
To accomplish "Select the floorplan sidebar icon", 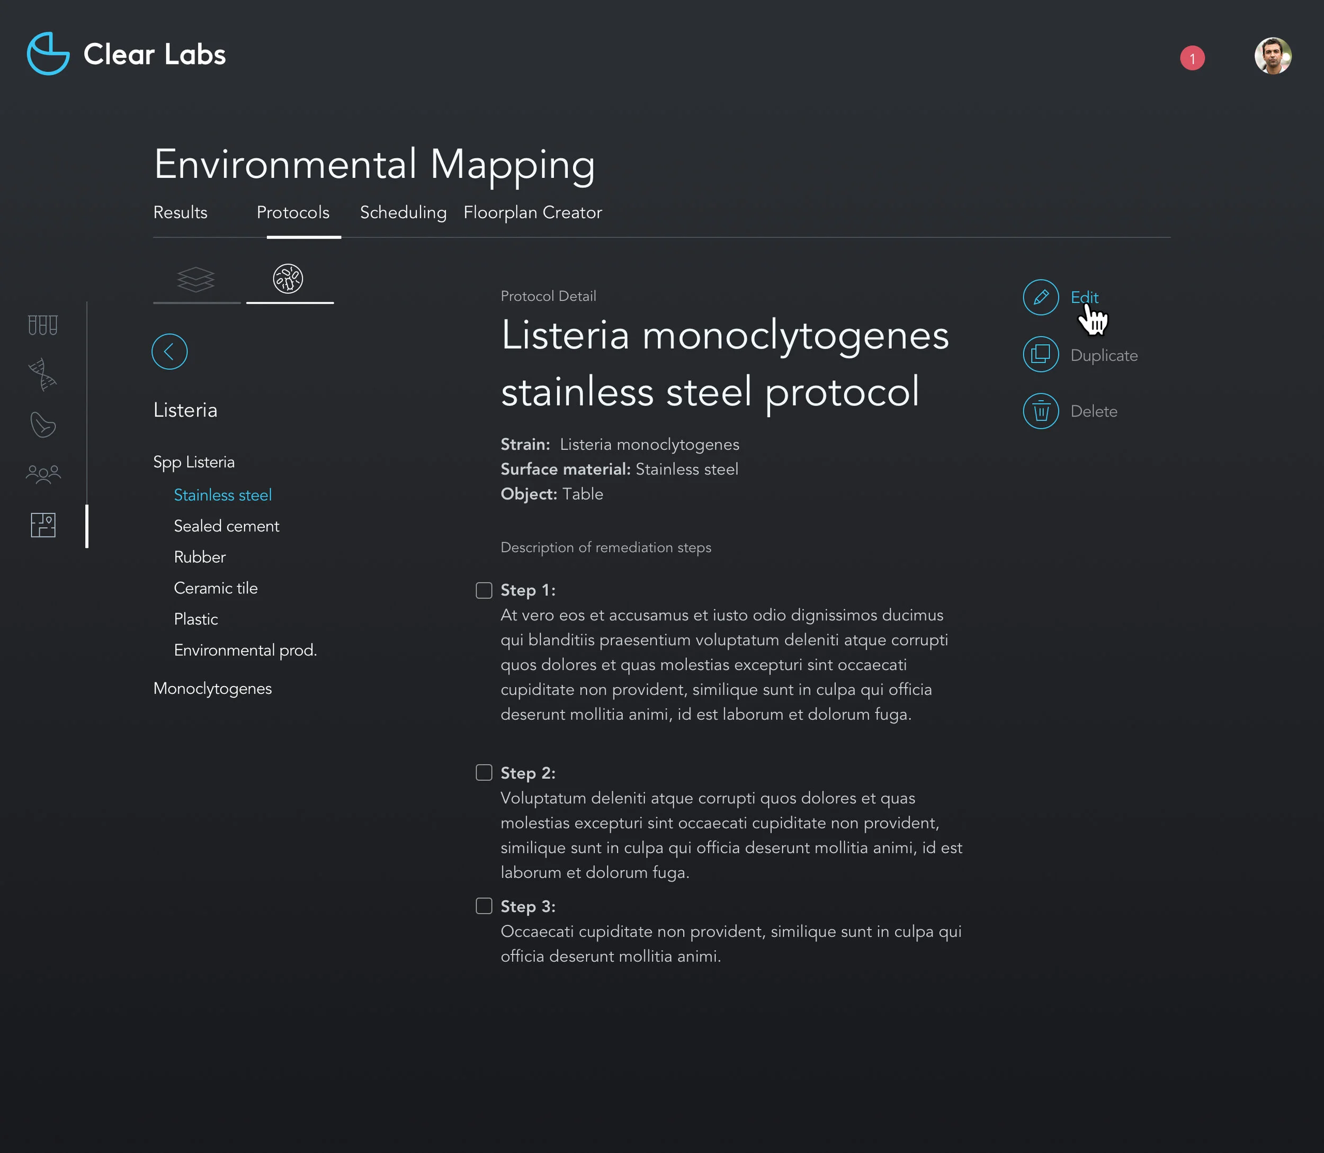I will (43, 525).
